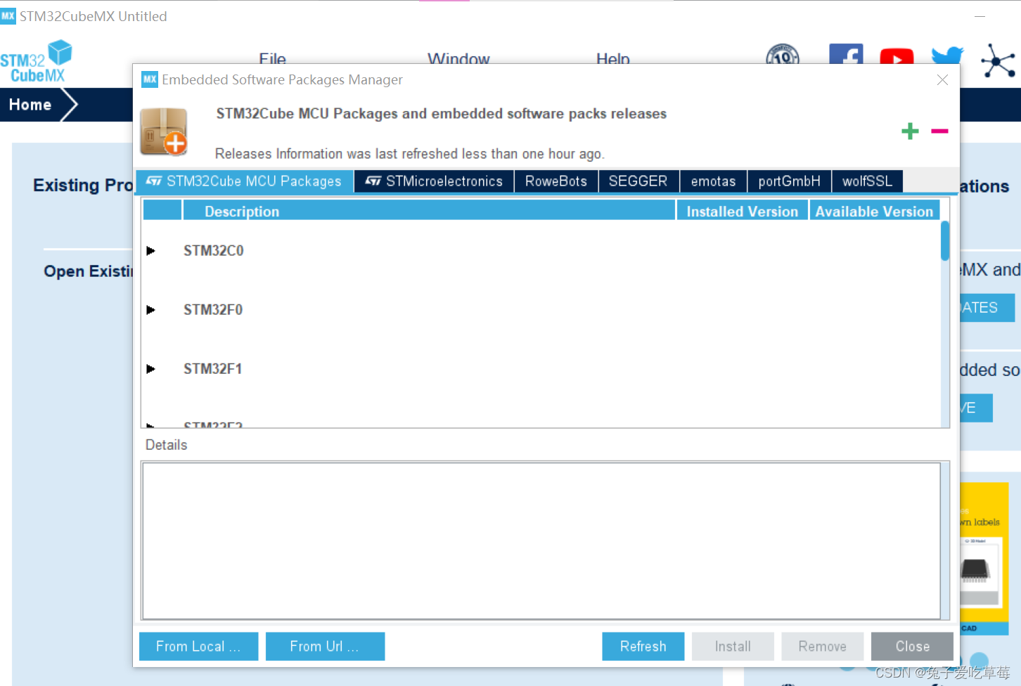Select the emotas tab

pos(714,181)
